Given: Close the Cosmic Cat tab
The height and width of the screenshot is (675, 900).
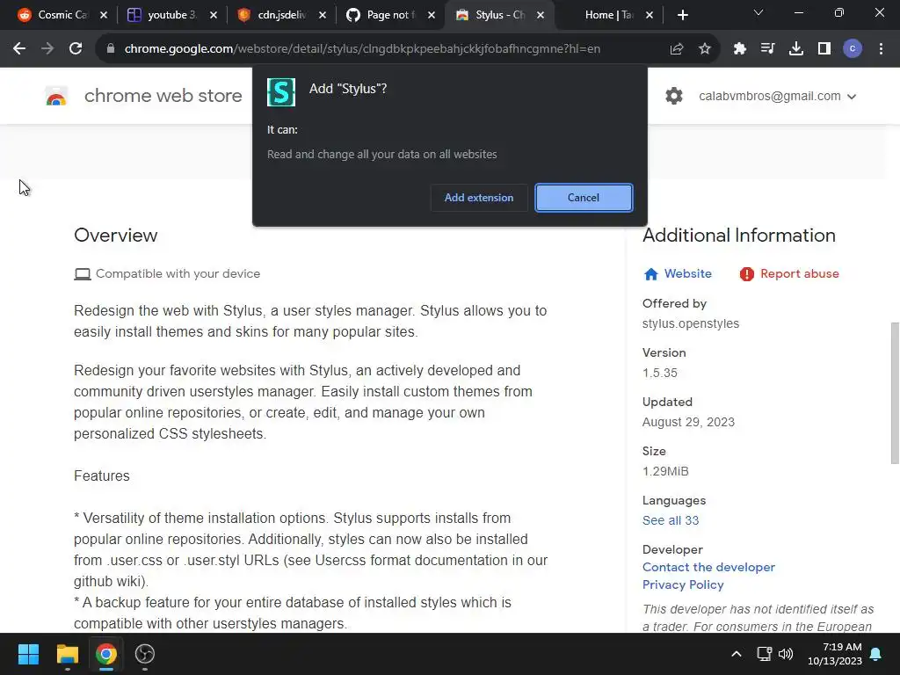Looking at the screenshot, I should [104, 15].
